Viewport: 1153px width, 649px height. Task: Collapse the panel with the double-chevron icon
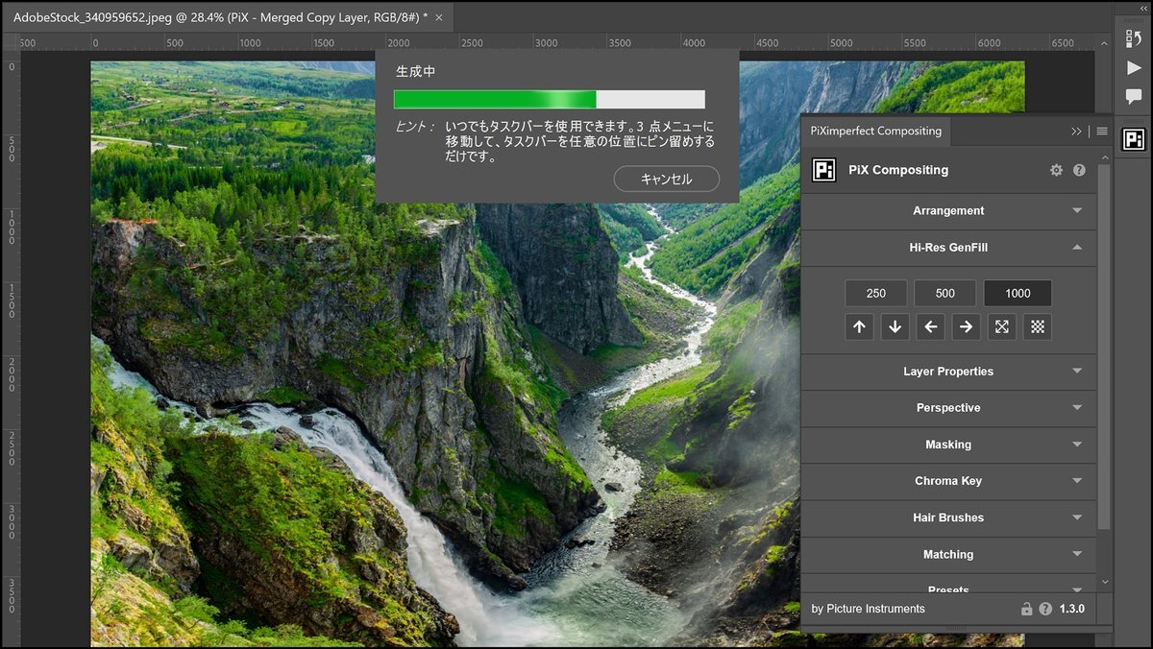(x=1076, y=131)
